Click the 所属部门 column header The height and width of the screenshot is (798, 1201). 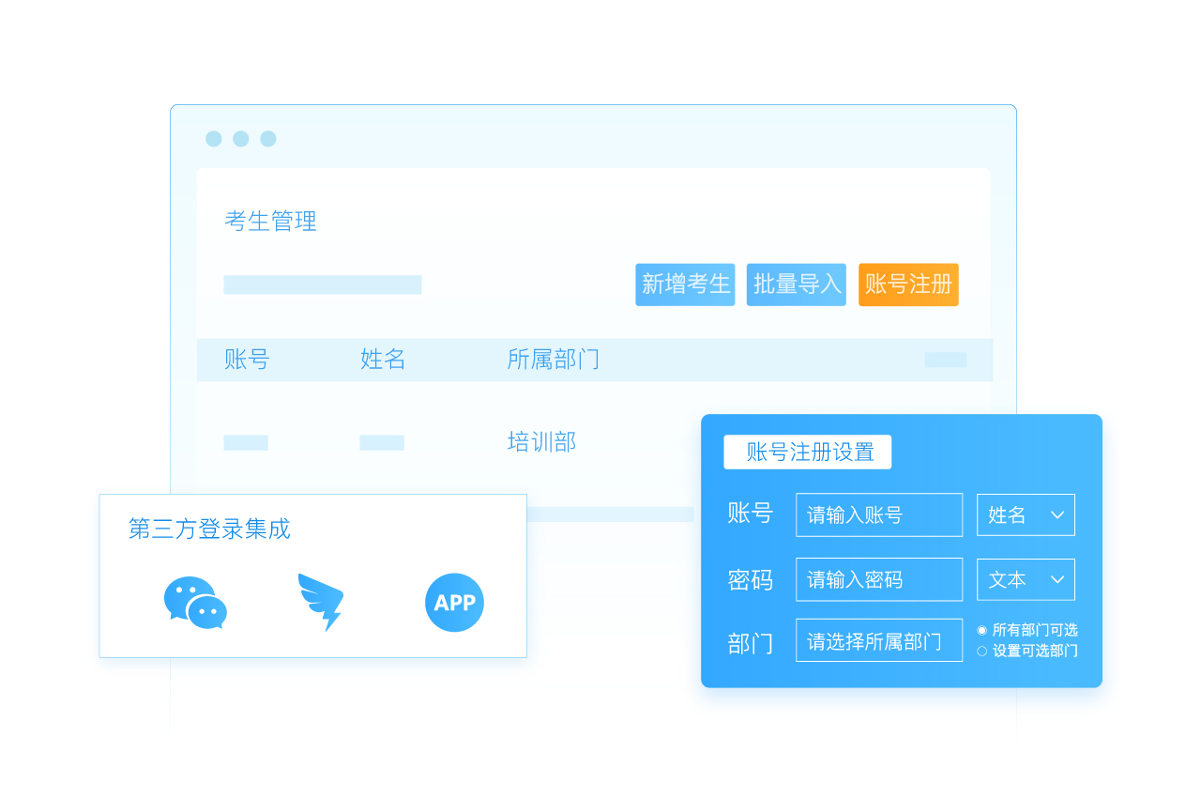pos(553,360)
